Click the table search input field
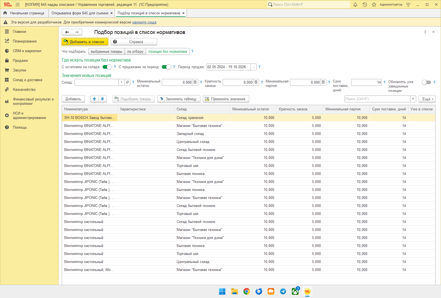This screenshot has width=441, height=298. coord(377,99)
